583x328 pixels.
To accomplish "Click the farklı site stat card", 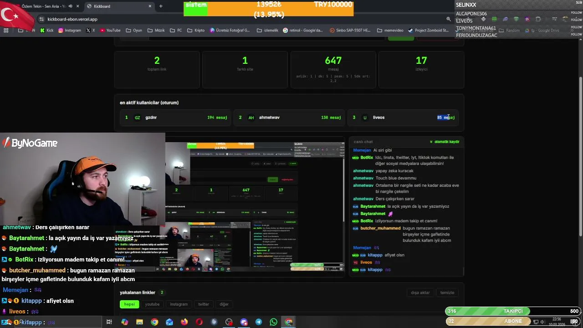I will [x=245, y=69].
